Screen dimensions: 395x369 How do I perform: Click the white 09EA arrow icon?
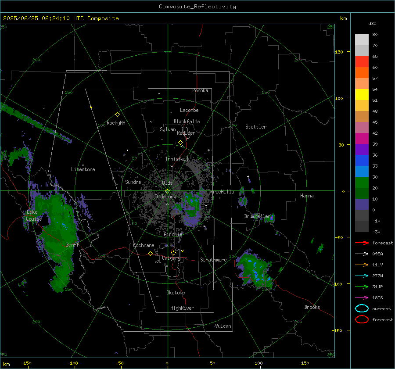pyautogui.click(x=362, y=254)
